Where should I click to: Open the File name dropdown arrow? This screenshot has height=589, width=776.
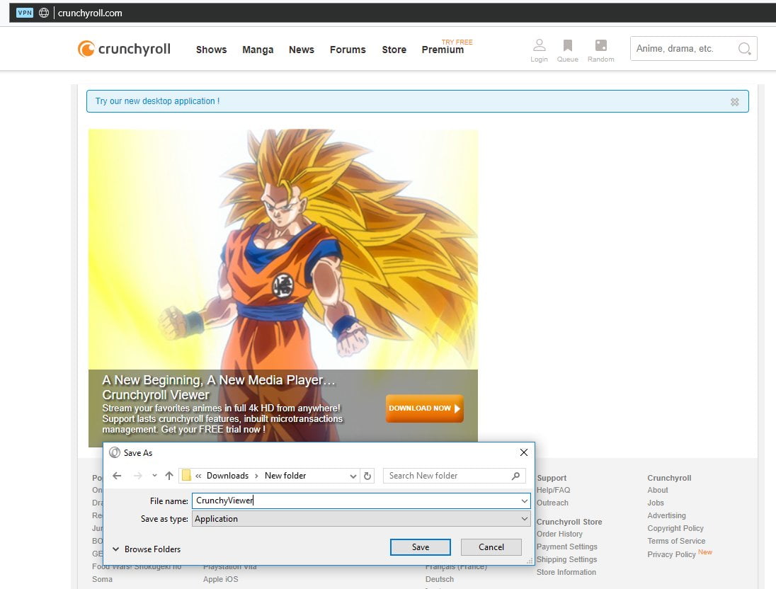click(524, 501)
